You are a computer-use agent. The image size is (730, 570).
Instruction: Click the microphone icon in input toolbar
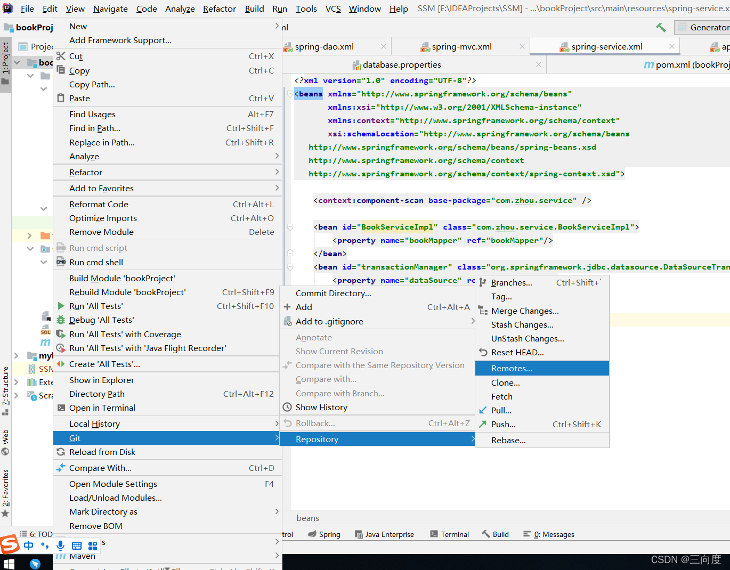[61, 545]
